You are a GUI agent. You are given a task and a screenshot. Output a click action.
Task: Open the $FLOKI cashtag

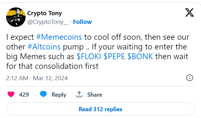pyautogui.click(x=89, y=57)
